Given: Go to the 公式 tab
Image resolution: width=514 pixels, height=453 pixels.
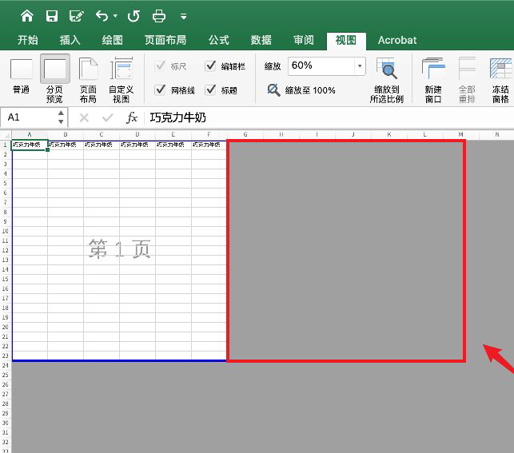Looking at the screenshot, I should (x=219, y=40).
